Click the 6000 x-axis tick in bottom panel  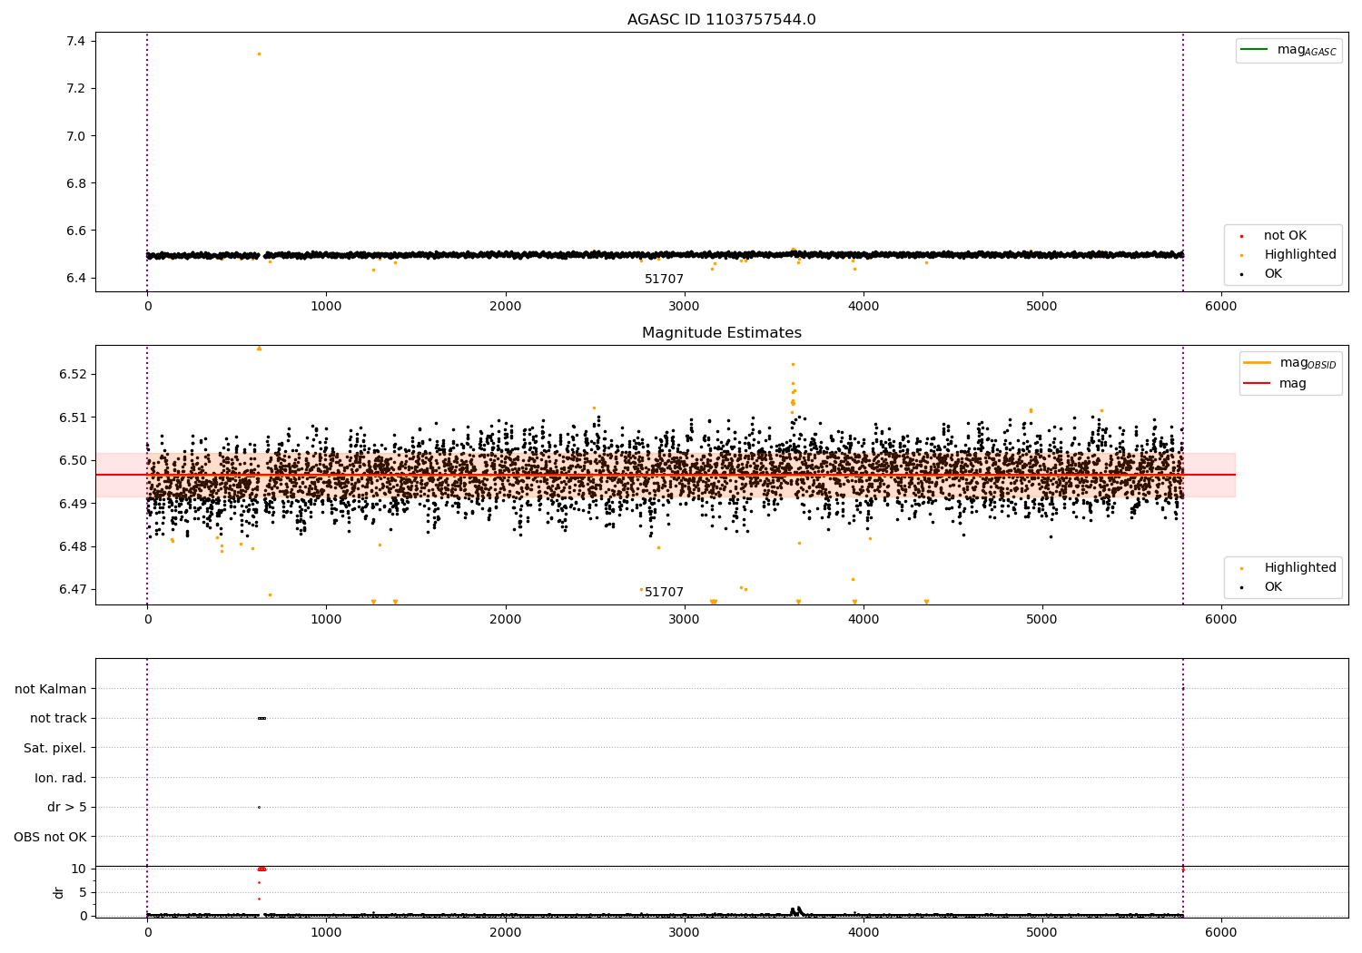[1220, 932]
